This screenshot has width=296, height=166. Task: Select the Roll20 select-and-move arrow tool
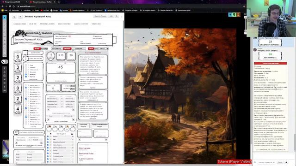(5, 18)
